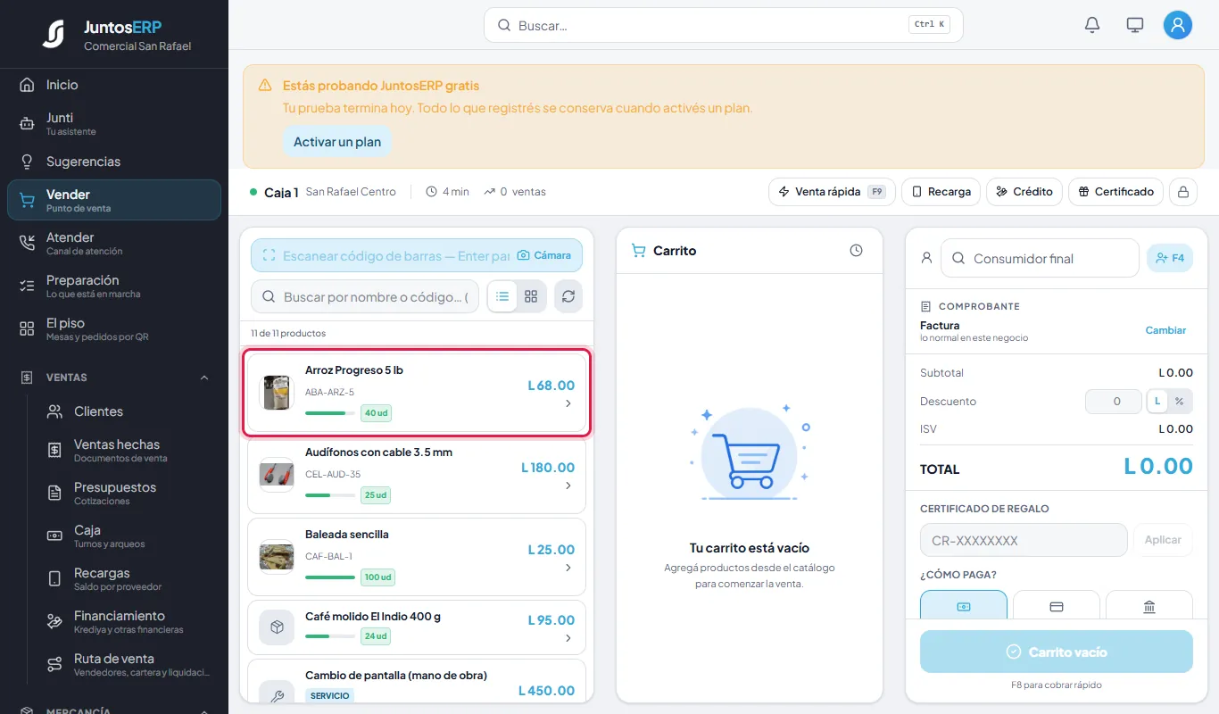Switch catalog to grid view
1219x714 pixels.
531,296
